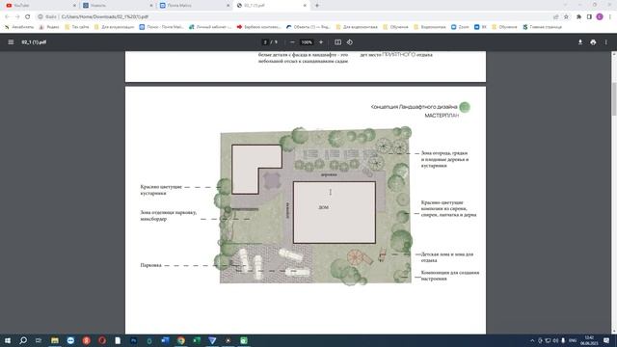Bookmark this page with star icon
Screen dimensions: 617x347
click(x=566, y=17)
